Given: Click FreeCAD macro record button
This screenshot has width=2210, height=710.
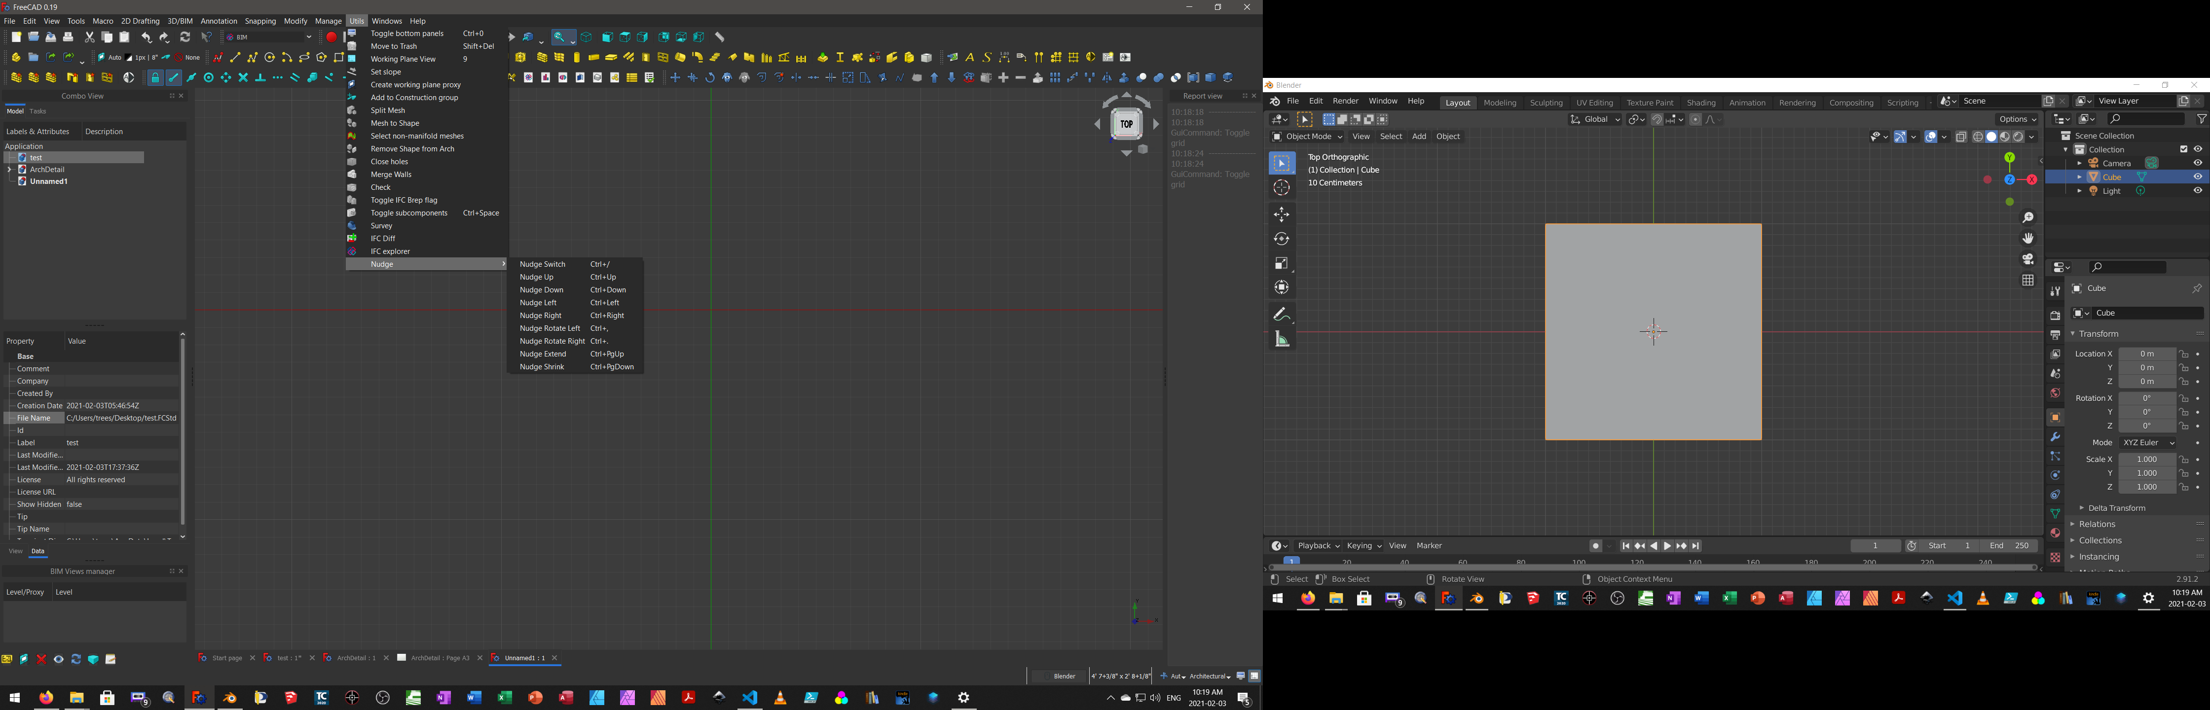Looking at the screenshot, I should [331, 38].
